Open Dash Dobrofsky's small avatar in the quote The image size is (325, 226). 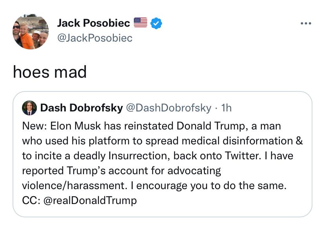point(29,108)
